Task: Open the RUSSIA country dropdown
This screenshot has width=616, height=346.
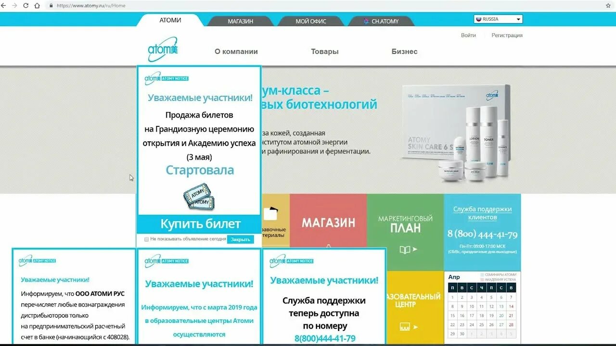Action: click(x=498, y=19)
